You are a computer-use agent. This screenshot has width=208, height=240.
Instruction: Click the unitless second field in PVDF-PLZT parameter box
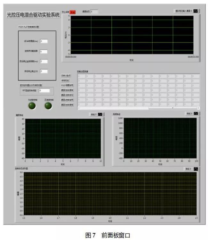[44, 51]
